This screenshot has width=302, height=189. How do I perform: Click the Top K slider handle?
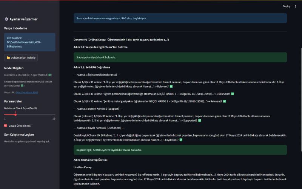[x=15, y=115]
